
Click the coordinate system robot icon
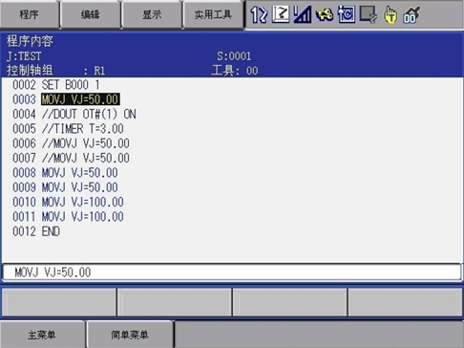tap(281, 14)
